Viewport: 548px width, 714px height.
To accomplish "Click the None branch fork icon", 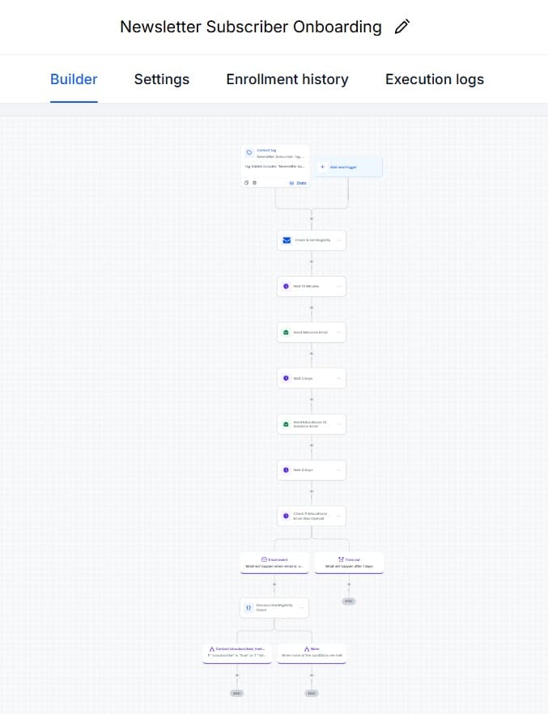I will tap(307, 649).
